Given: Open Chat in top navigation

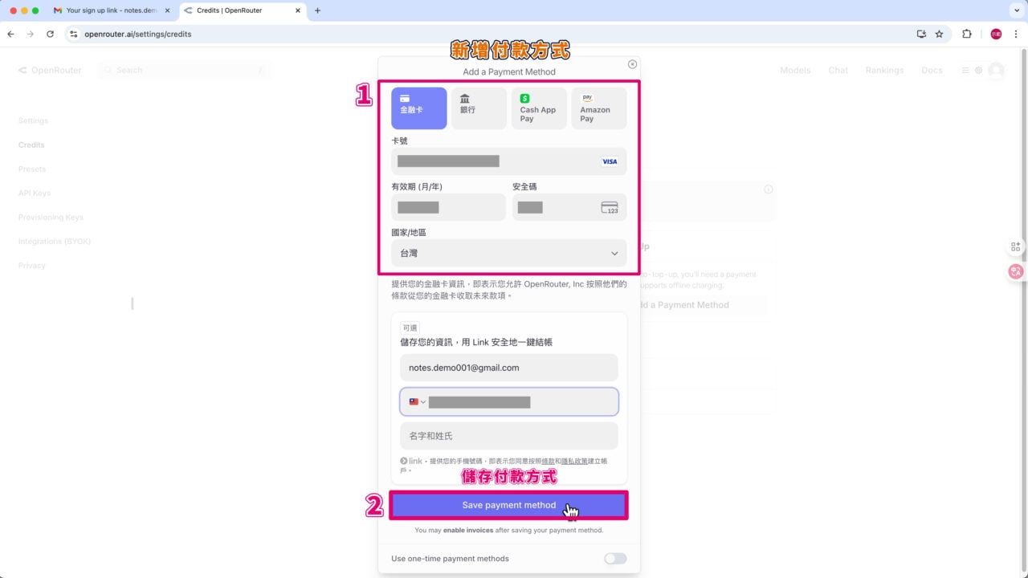Looking at the screenshot, I should tap(838, 71).
